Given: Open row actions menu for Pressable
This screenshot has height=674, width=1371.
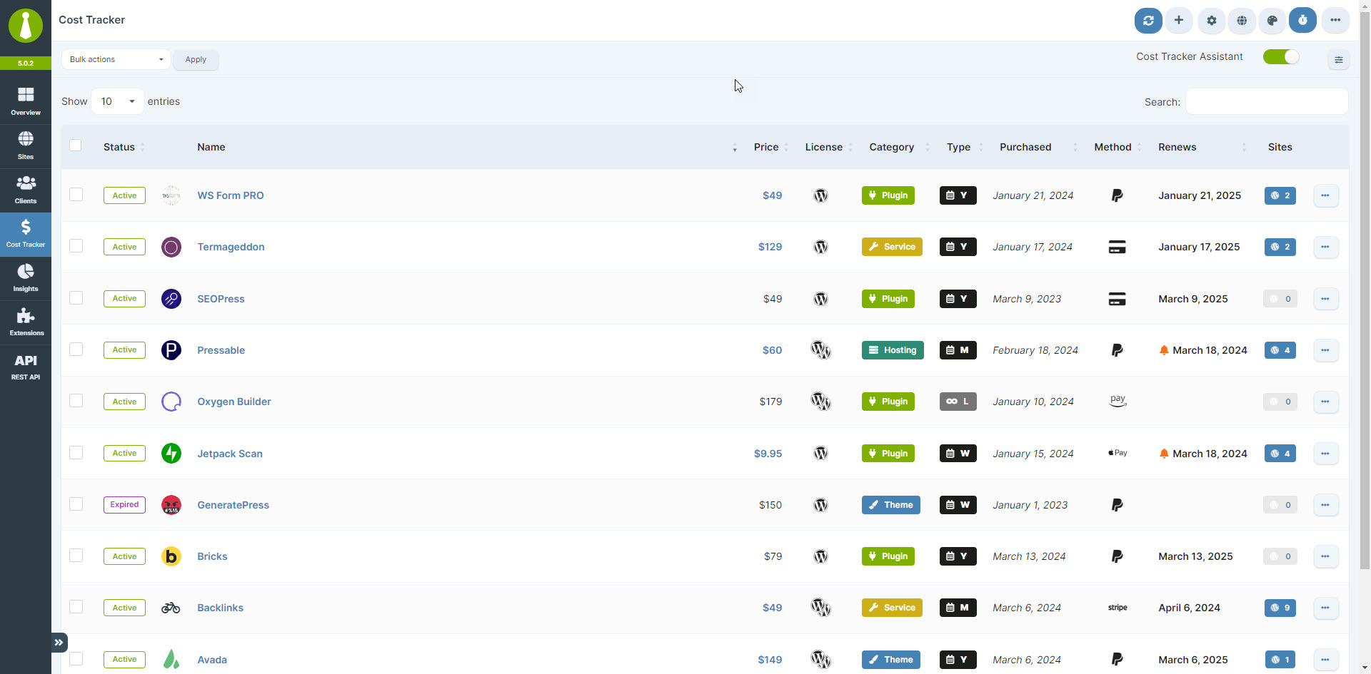Looking at the screenshot, I should click(x=1325, y=350).
